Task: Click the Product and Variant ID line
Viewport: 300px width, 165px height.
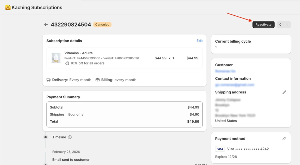Action: click(x=102, y=58)
